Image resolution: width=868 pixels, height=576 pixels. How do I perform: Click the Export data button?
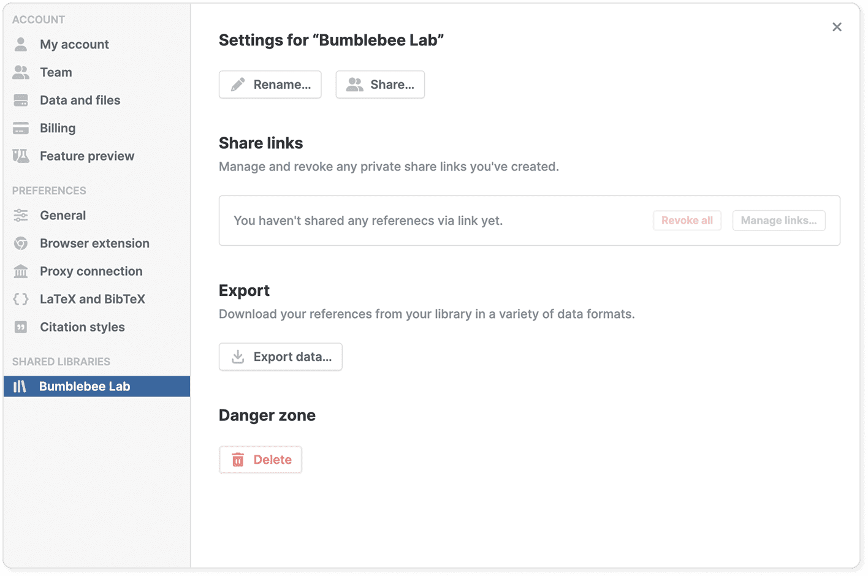(281, 357)
